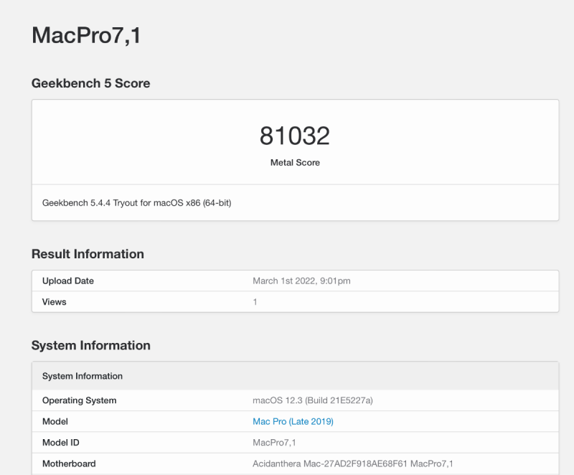The height and width of the screenshot is (475, 574).
Task: Select the March 1st 2022, 9:01pm value
Action: (x=301, y=281)
